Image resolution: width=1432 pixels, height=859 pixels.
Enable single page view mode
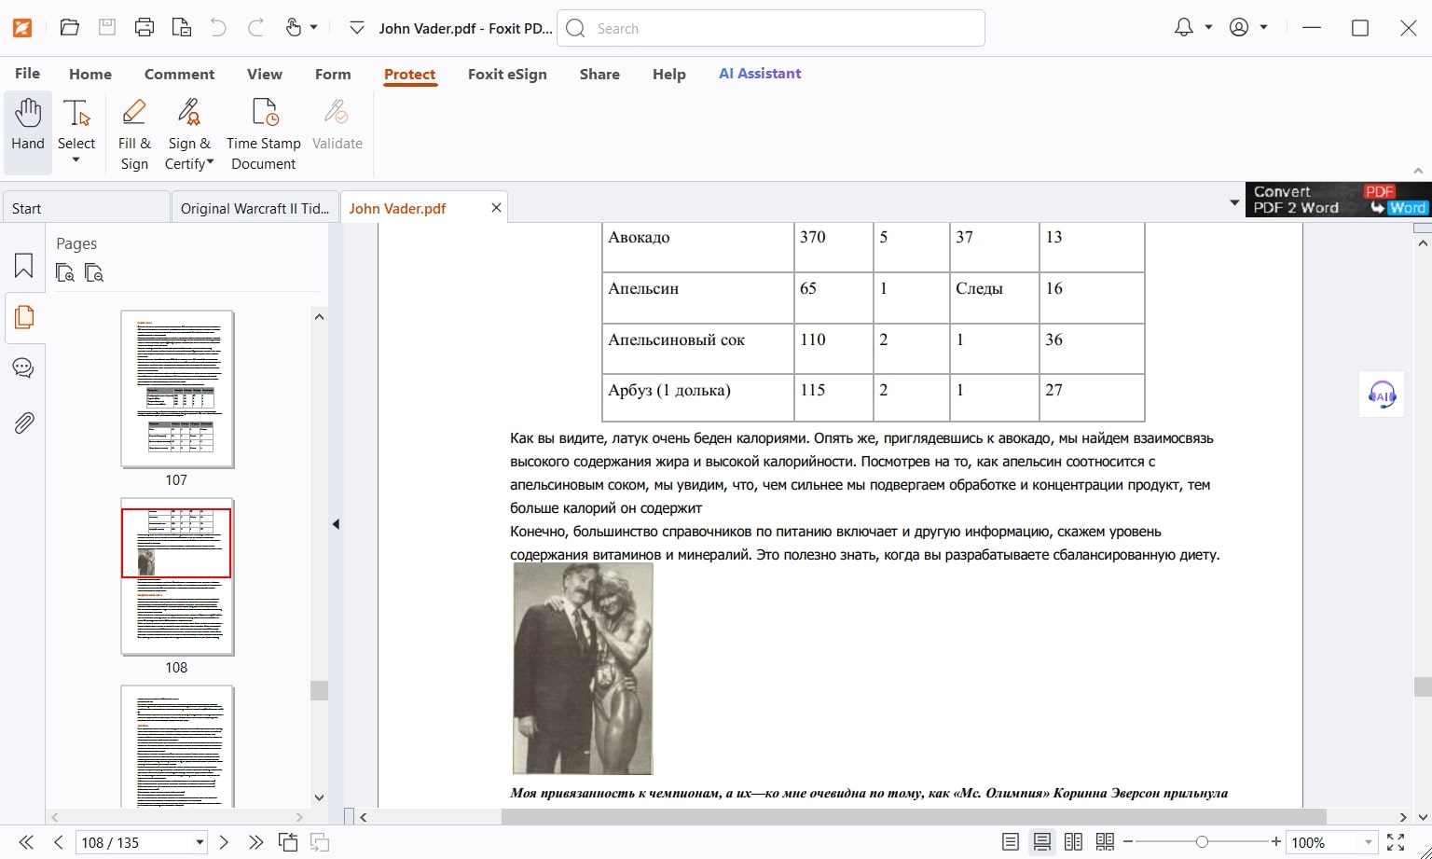coord(1010,842)
